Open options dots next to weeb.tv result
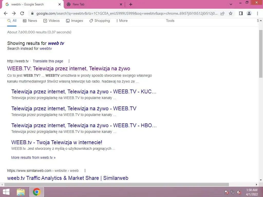 [x=69, y=61]
